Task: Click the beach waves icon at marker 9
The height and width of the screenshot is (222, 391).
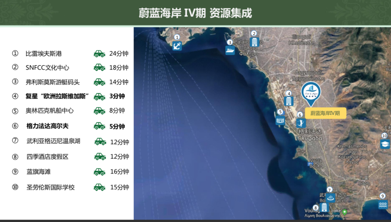Action: coord(383,205)
